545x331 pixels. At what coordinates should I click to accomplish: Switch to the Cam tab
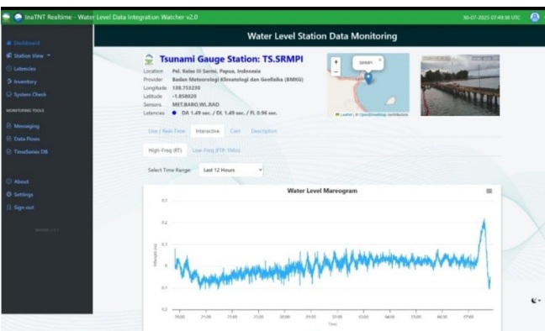coord(235,131)
